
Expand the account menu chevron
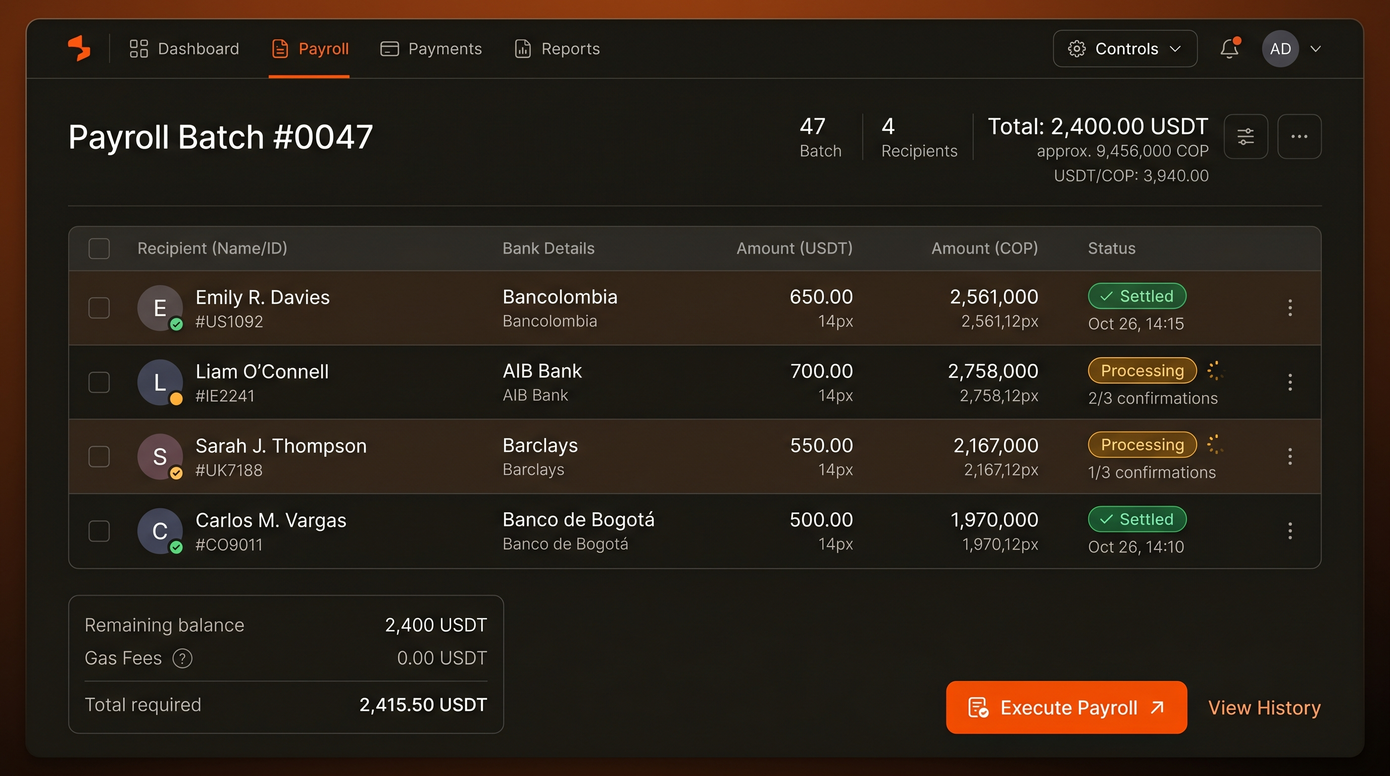click(x=1316, y=48)
